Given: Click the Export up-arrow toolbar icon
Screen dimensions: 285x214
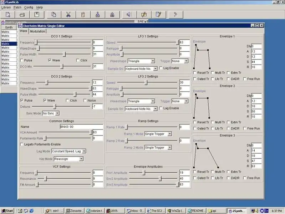Looking at the screenshot, I should tap(112, 15).
